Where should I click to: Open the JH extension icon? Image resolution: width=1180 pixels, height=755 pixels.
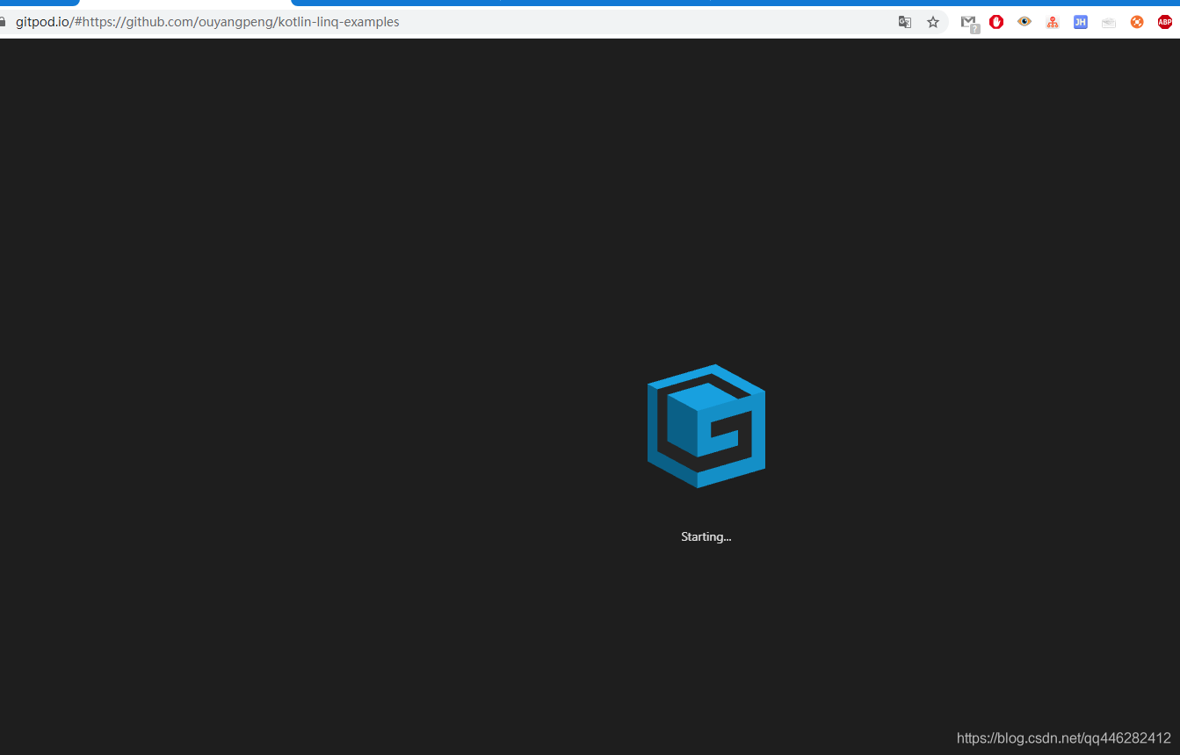pyautogui.click(x=1081, y=22)
